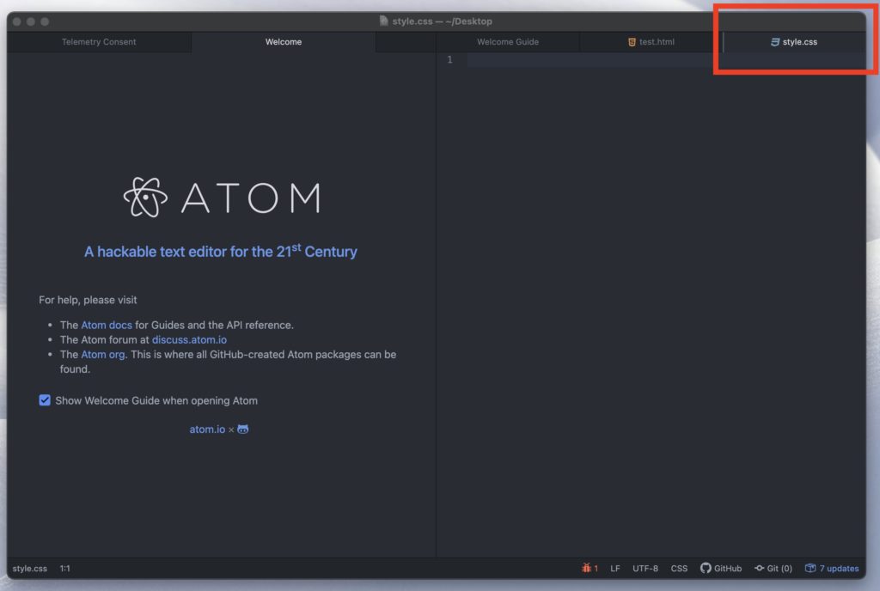
Task: Uncheck Show Welcome Guide when opening Atom
Action: [x=45, y=400]
